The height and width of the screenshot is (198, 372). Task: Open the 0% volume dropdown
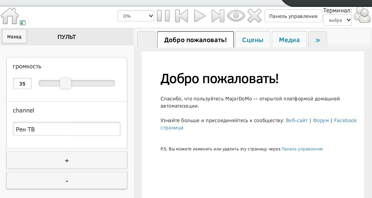click(136, 16)
